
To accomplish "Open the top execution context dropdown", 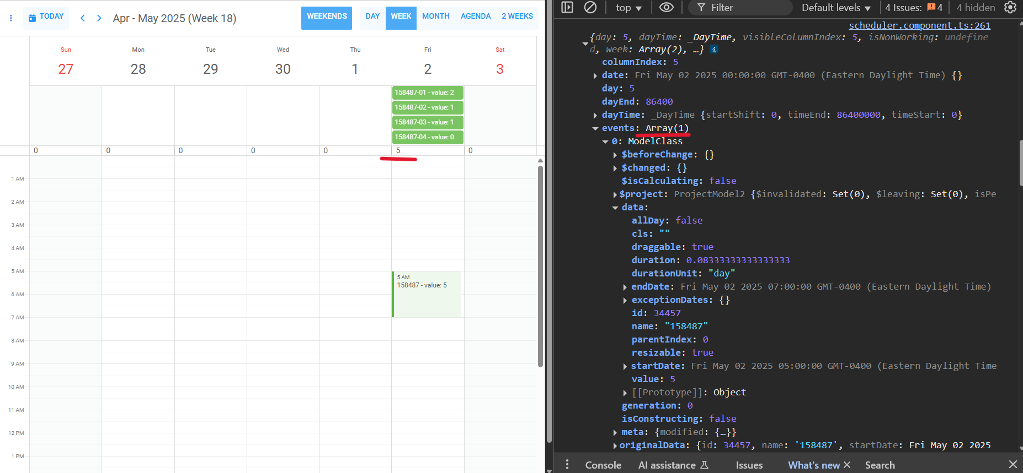I will point(628,8).
